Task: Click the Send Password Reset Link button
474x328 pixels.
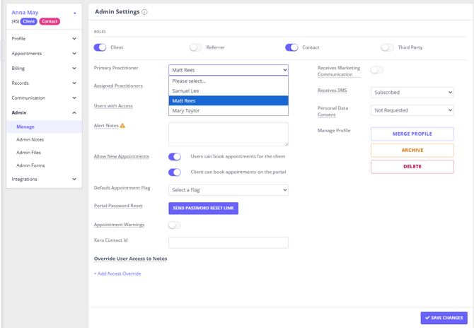Action: click(203, 208)
